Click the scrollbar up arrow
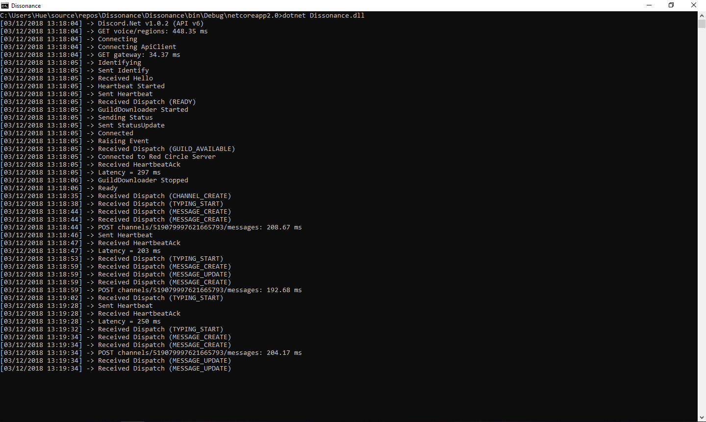The width and height of the screenshot is (706, 422). (702, 15)
